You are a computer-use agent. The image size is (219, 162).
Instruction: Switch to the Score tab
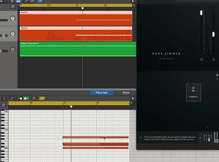click(126, 92)
